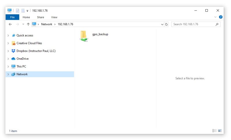Screen dimensions: 231x140
Task: Go up one level with Up arrow
Action: (x=28, y=24)
